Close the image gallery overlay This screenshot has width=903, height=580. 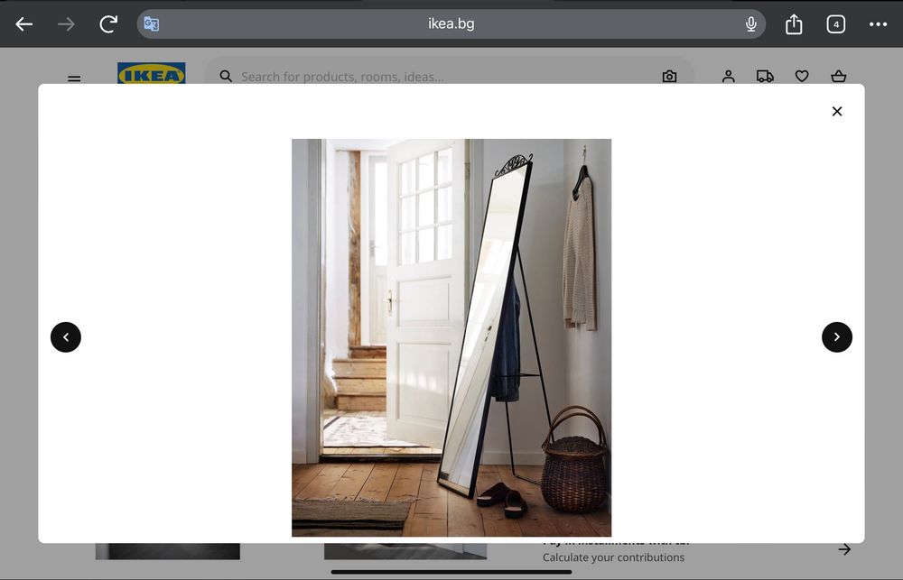(837, 111)
